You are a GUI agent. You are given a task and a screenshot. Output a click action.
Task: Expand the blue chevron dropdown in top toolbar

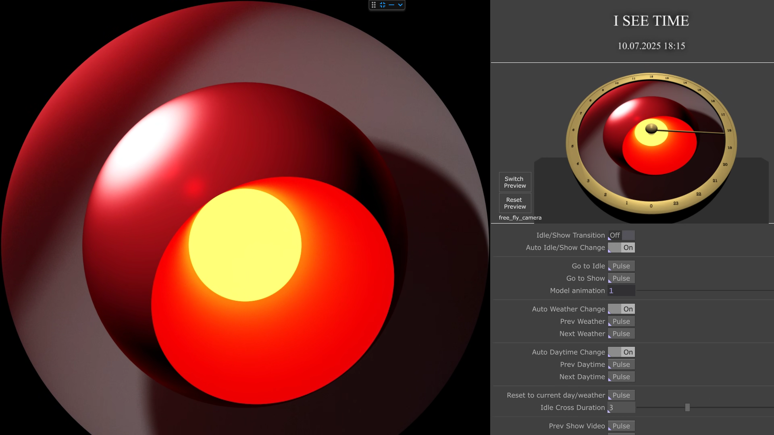400,5
